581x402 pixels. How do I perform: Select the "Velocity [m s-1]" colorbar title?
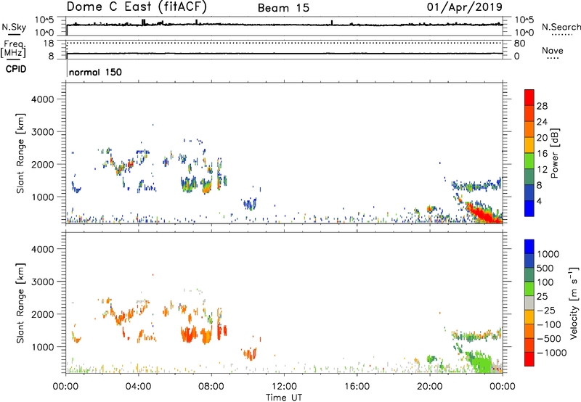574,303
